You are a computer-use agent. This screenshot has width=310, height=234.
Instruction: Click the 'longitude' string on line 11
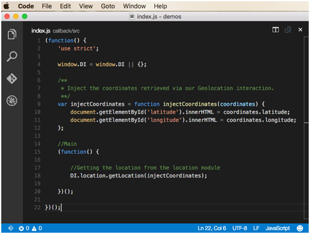165,120
